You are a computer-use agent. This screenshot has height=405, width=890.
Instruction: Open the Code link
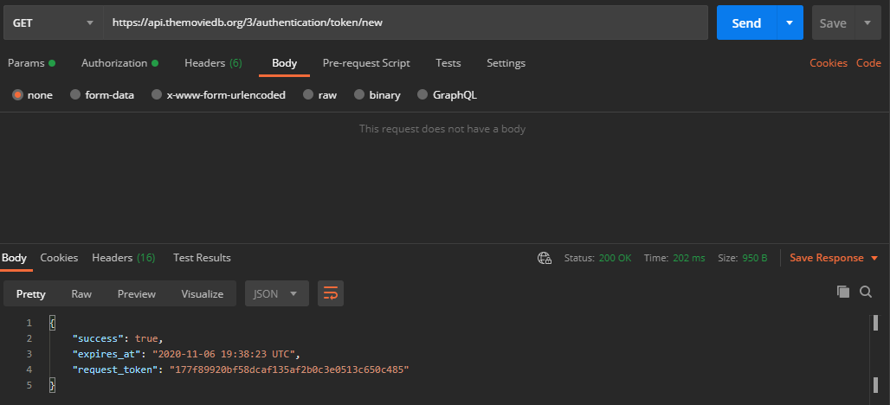[868, 63]
